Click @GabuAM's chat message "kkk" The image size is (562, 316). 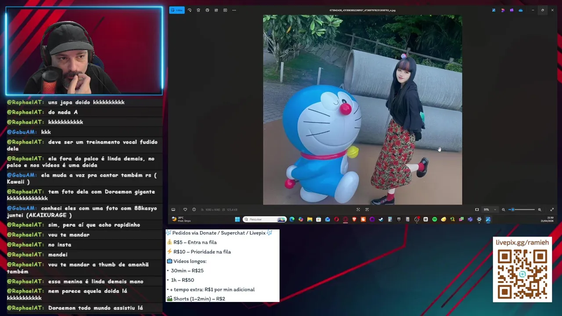click(x=46, y=132)
